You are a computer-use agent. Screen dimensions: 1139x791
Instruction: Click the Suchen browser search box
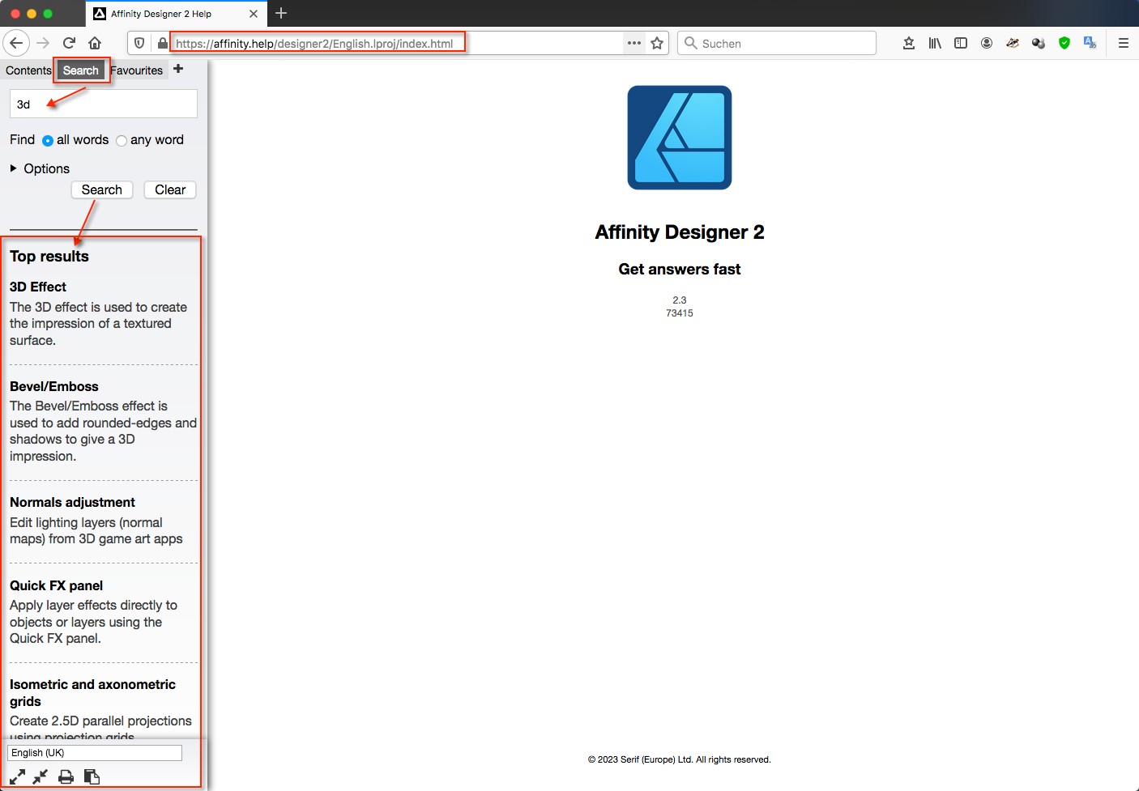(x=777, y=43)
